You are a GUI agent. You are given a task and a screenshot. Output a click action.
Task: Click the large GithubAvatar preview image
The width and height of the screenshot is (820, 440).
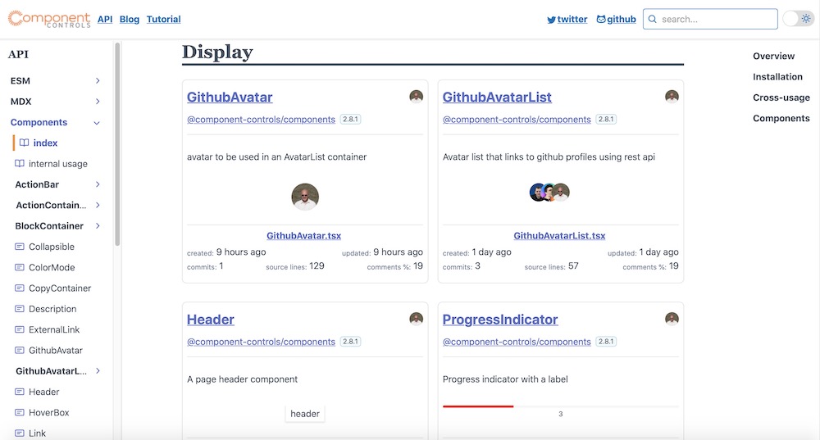click(x=305, y=197)
